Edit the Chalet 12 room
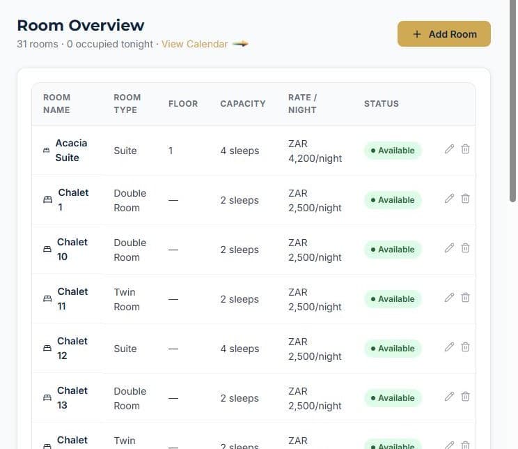The image size is (518, 449). (x=449, y=347)
